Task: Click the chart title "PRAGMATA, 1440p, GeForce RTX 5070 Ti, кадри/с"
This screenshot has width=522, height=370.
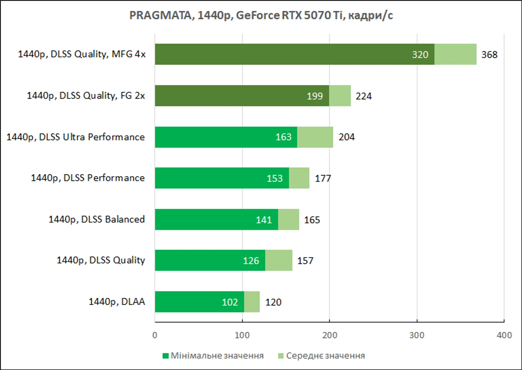Action: coord(261,16)
